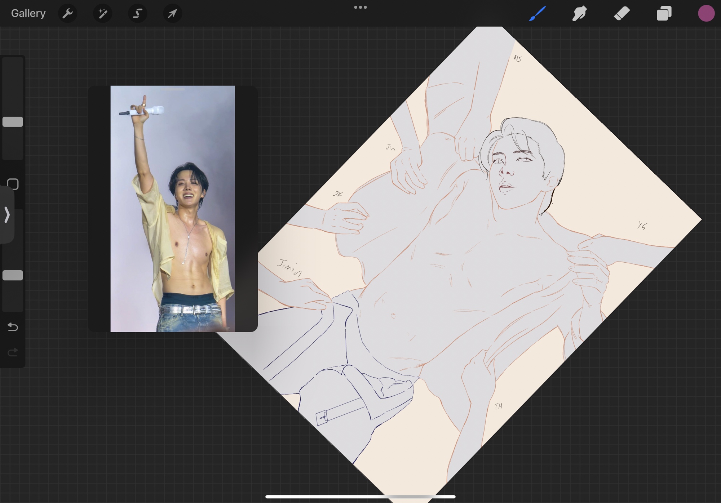This screenshot has height=503, width=721.
Task: Select the Eraser tool
Action: [x=622, y=14]
